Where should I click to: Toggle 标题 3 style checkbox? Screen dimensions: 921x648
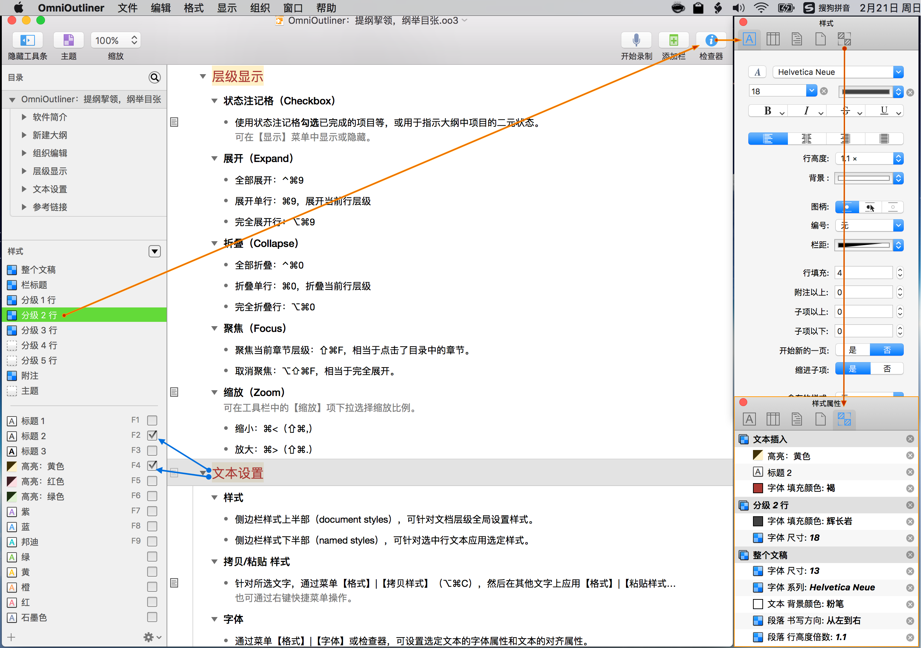pyautogui.click(x=152, y=450)
